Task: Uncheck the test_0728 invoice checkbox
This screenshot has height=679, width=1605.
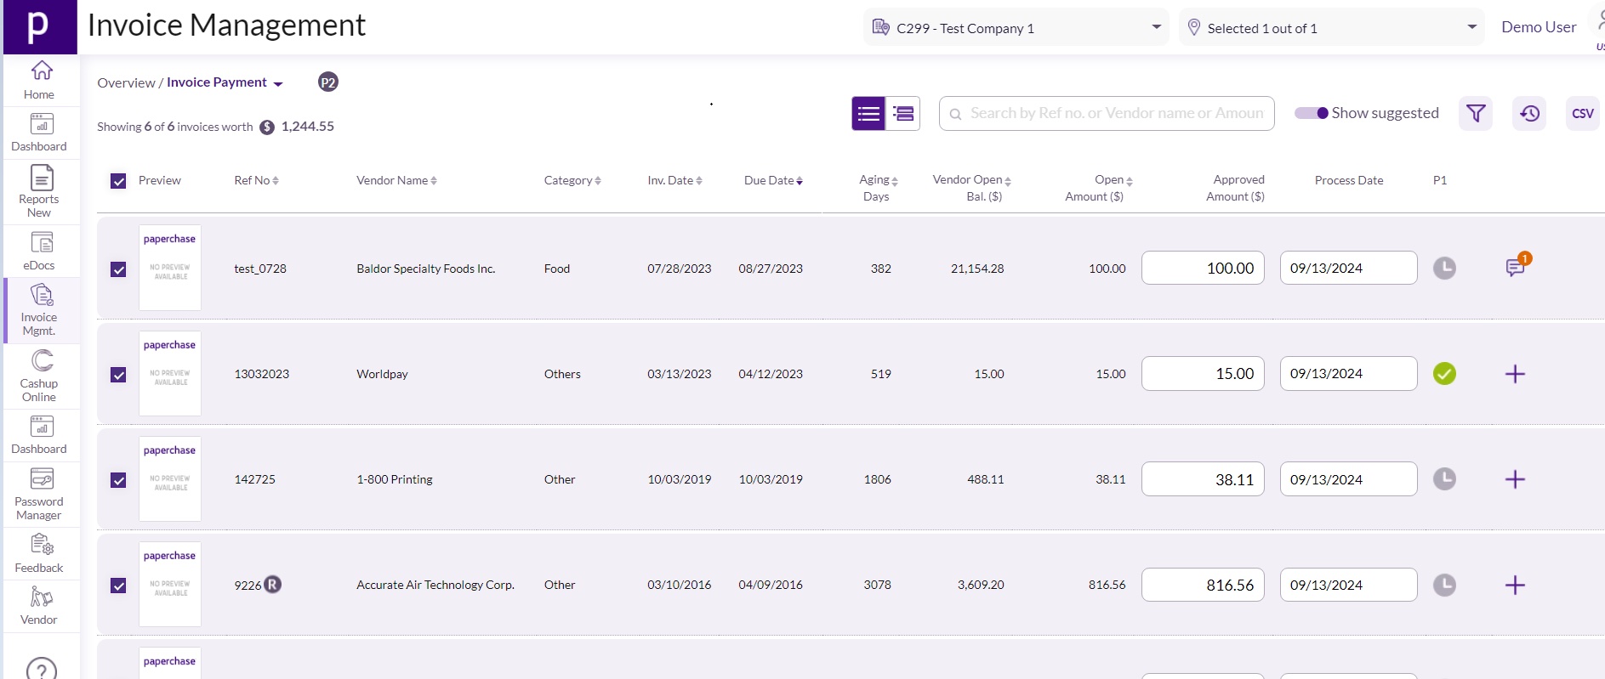Action: coord(118,269)
